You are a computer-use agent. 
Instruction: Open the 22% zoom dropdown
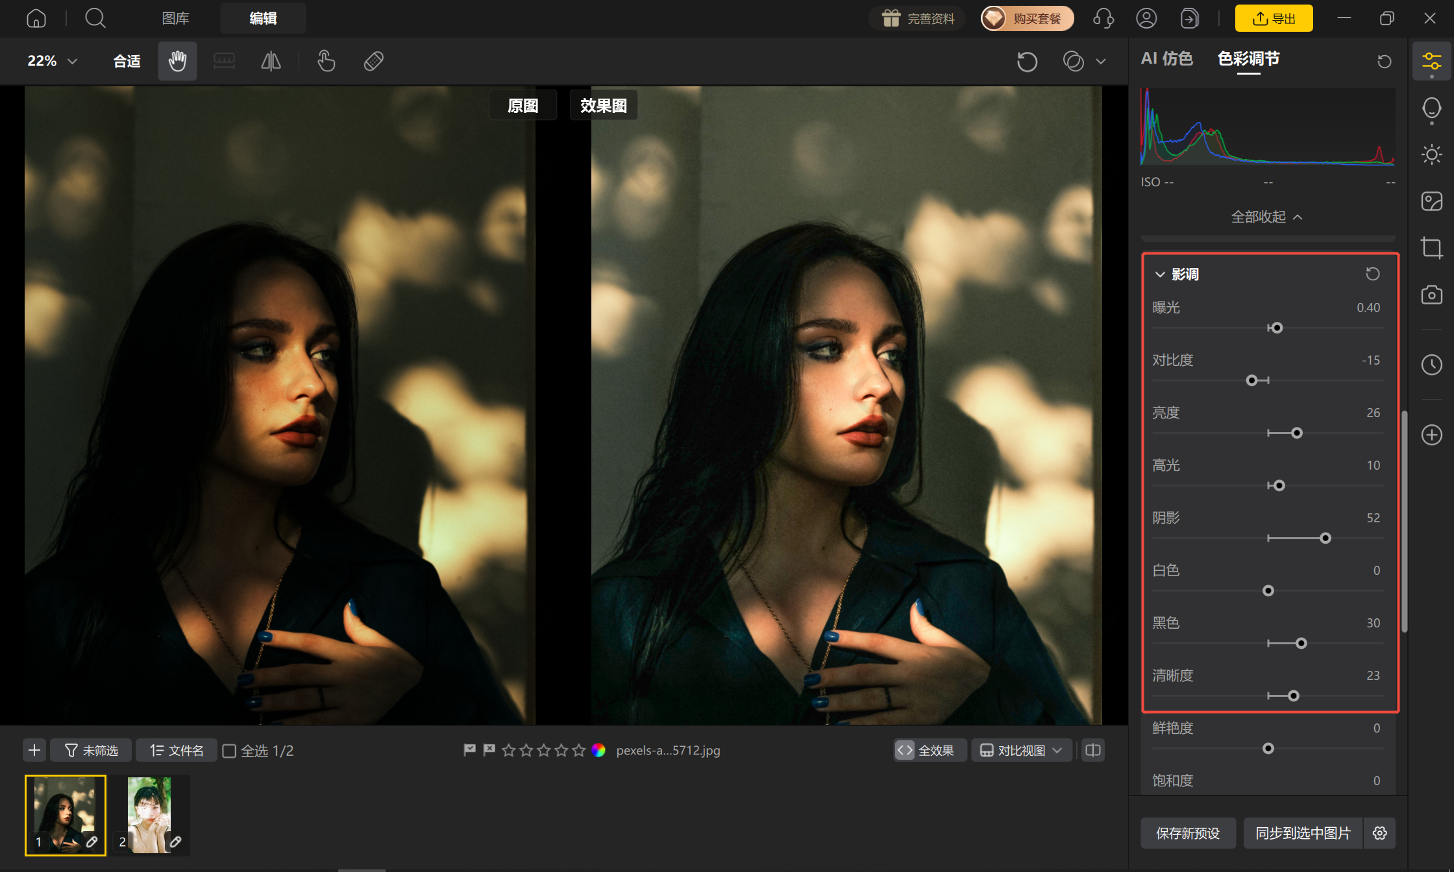click(53, 61)
